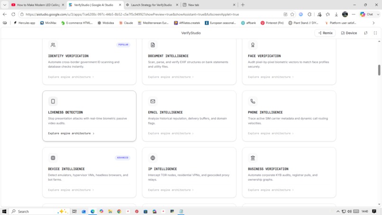
Task: Open the Edge icon in the taskbar
Action: 92,211
